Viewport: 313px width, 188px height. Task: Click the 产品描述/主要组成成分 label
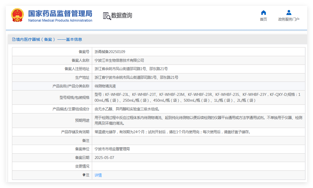coord(71,109)
